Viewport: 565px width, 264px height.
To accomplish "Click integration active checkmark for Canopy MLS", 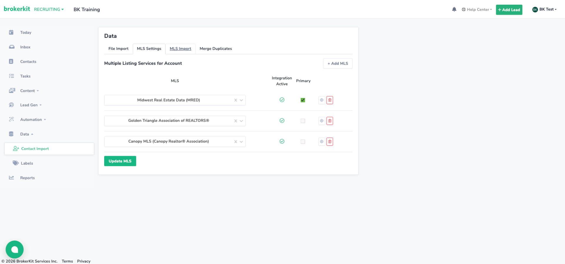I will coord(282,141).
